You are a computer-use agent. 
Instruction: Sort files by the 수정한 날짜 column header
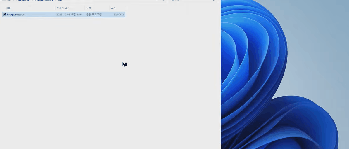pyautogui.click(x=63, y=8)
